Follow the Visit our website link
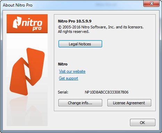Viewport: 162px width, 133px height. tap(72, 71)
